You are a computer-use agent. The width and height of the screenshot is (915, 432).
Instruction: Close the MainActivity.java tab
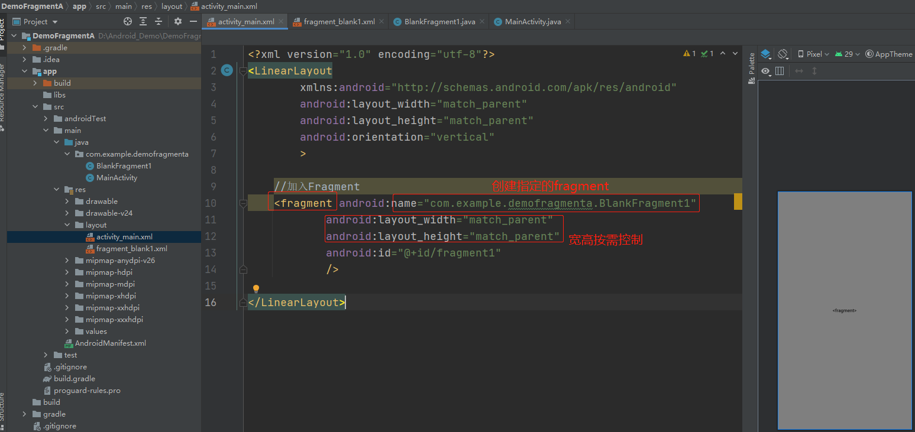coord(568,21)
